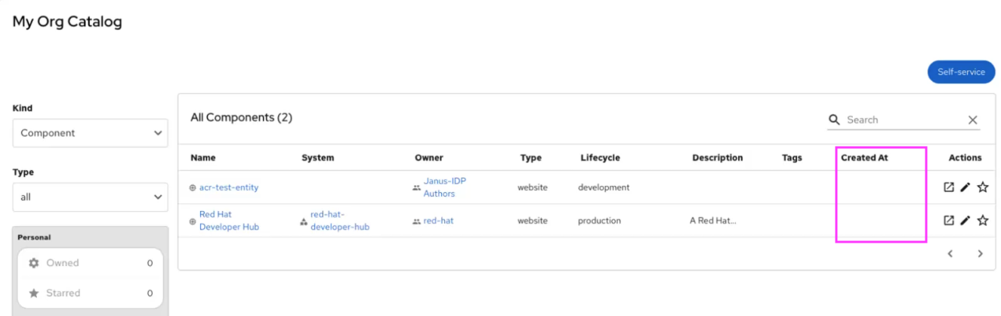Viewport: 1001px width, 316px height.
Task: Edit the Red Hat Developer Hub component
Action: 965,221
